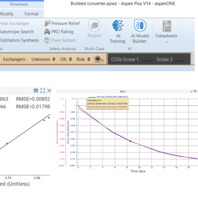The image size is (198, 198).
Task: Open the Format ribbon tab
Action: (32, 14)
